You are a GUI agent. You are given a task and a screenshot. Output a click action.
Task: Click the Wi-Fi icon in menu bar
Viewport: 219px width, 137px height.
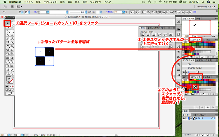click(x=160, y=2)
